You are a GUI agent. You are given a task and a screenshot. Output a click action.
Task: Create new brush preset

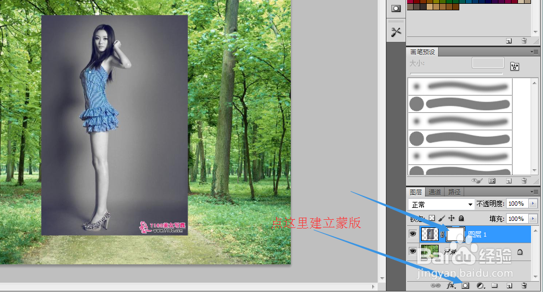click(509, 181)
